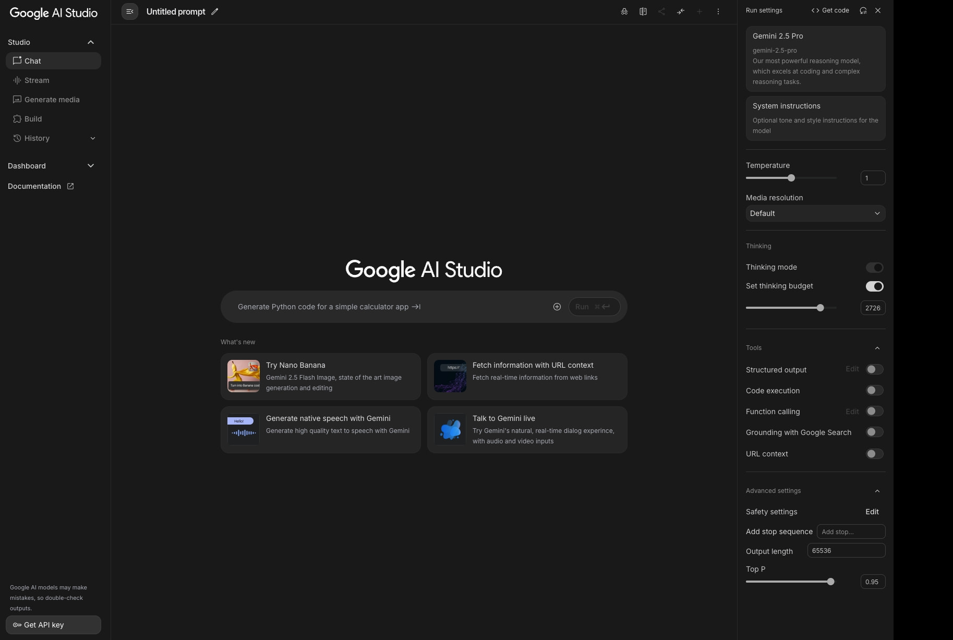Click the Top P value 0.95 field

[873, 582]
